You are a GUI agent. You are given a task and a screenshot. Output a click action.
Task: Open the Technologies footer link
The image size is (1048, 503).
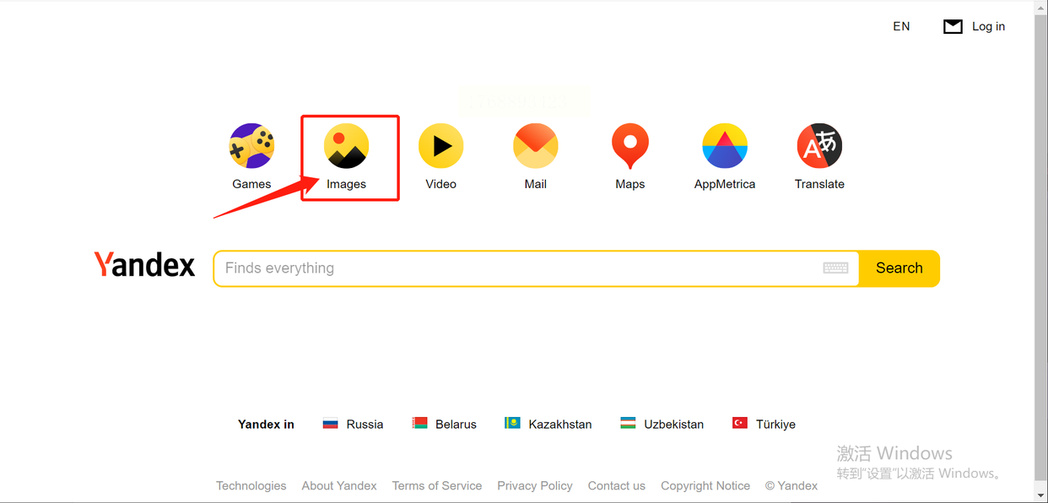coord(251,486)
